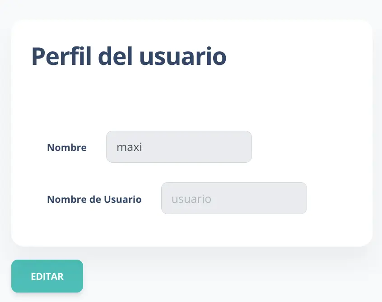
Task: Select the empty 'usuario' placeholder field
Action: (x=234, y=198)
